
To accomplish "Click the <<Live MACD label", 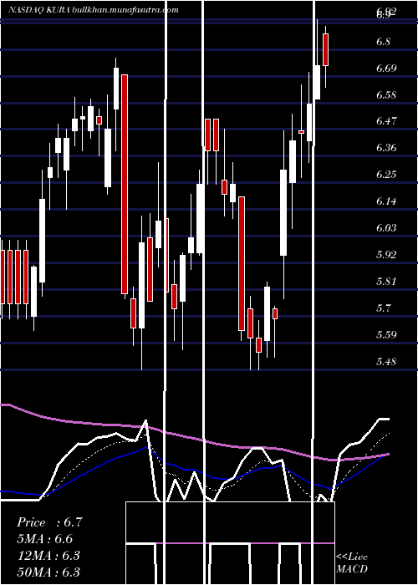I will (352, 562).
